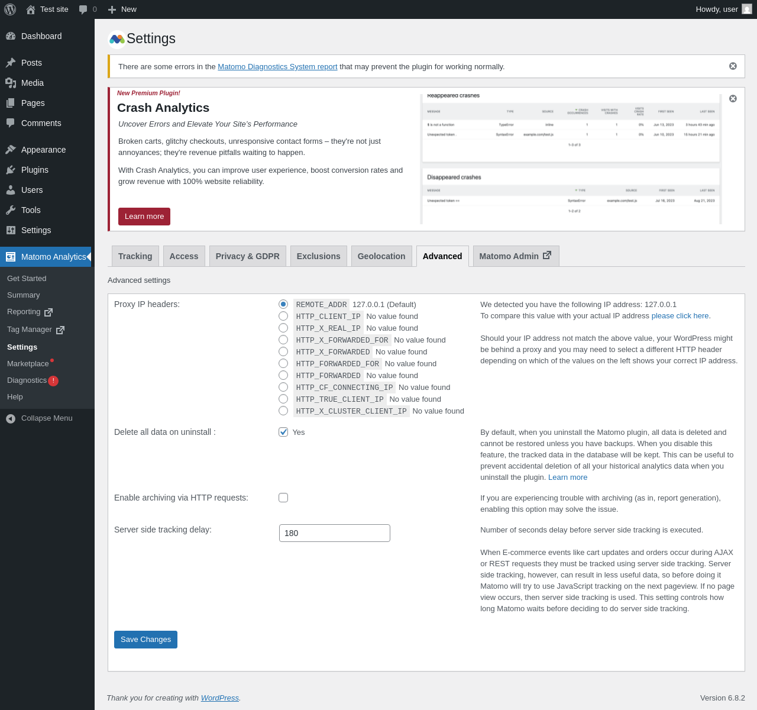Click the WordPress logo icon
This screenshot has height=710, width=757.
tap(10, 9)
